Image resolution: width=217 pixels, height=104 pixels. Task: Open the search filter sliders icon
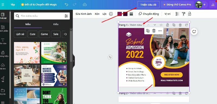click(66, 16)
